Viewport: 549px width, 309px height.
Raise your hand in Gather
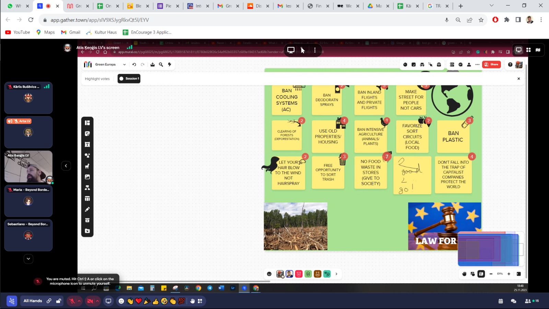click(192, 301)
